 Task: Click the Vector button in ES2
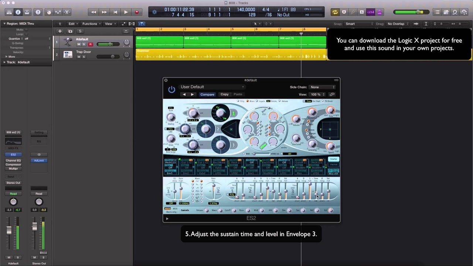(334, 164)
